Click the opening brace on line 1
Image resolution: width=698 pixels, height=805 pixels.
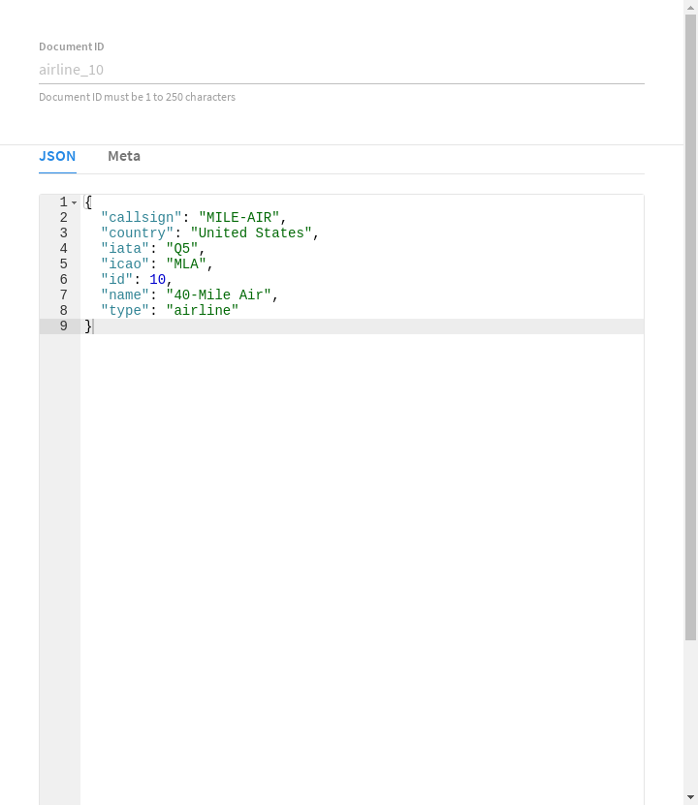(x=88, y=202)
